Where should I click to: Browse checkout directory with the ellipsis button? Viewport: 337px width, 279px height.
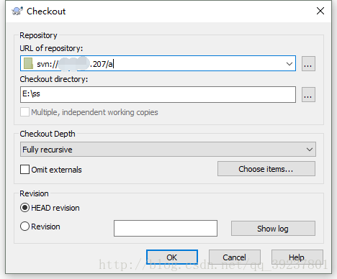pos(308,95)
